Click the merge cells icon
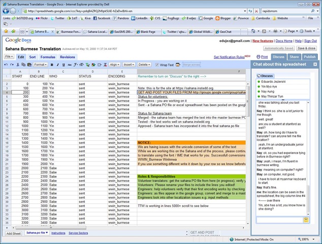Screen dimensions: 322x244 coord(178,65)
